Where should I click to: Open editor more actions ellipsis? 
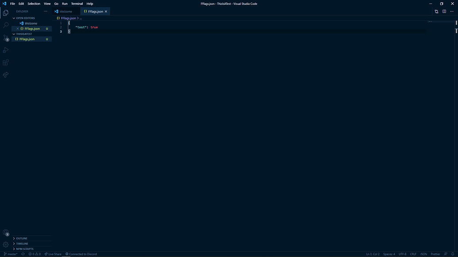point(452,11)
